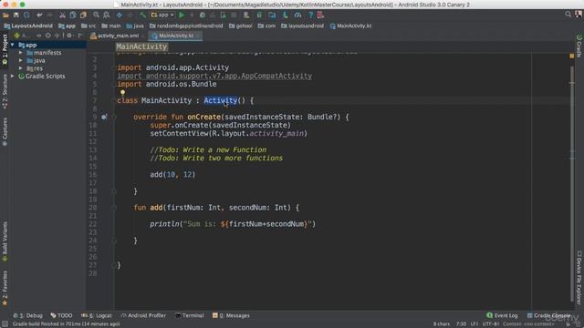This screenshot has width=584, height=328.
Task: Click the Collapse All icon in Project panel
Action: click(57, 36)
